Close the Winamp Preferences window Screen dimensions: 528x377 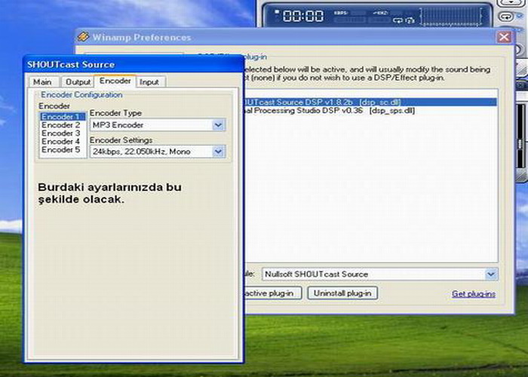pyautogui.click(x=504, y=37)
